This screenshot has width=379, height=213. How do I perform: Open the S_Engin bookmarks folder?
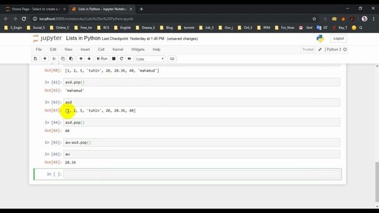13,28
